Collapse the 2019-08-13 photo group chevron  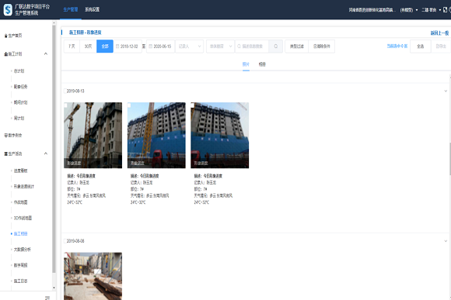[x=446, y=91]
